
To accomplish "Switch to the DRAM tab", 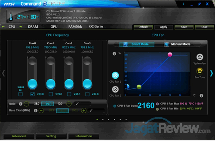I will click(x=33, y=27).
